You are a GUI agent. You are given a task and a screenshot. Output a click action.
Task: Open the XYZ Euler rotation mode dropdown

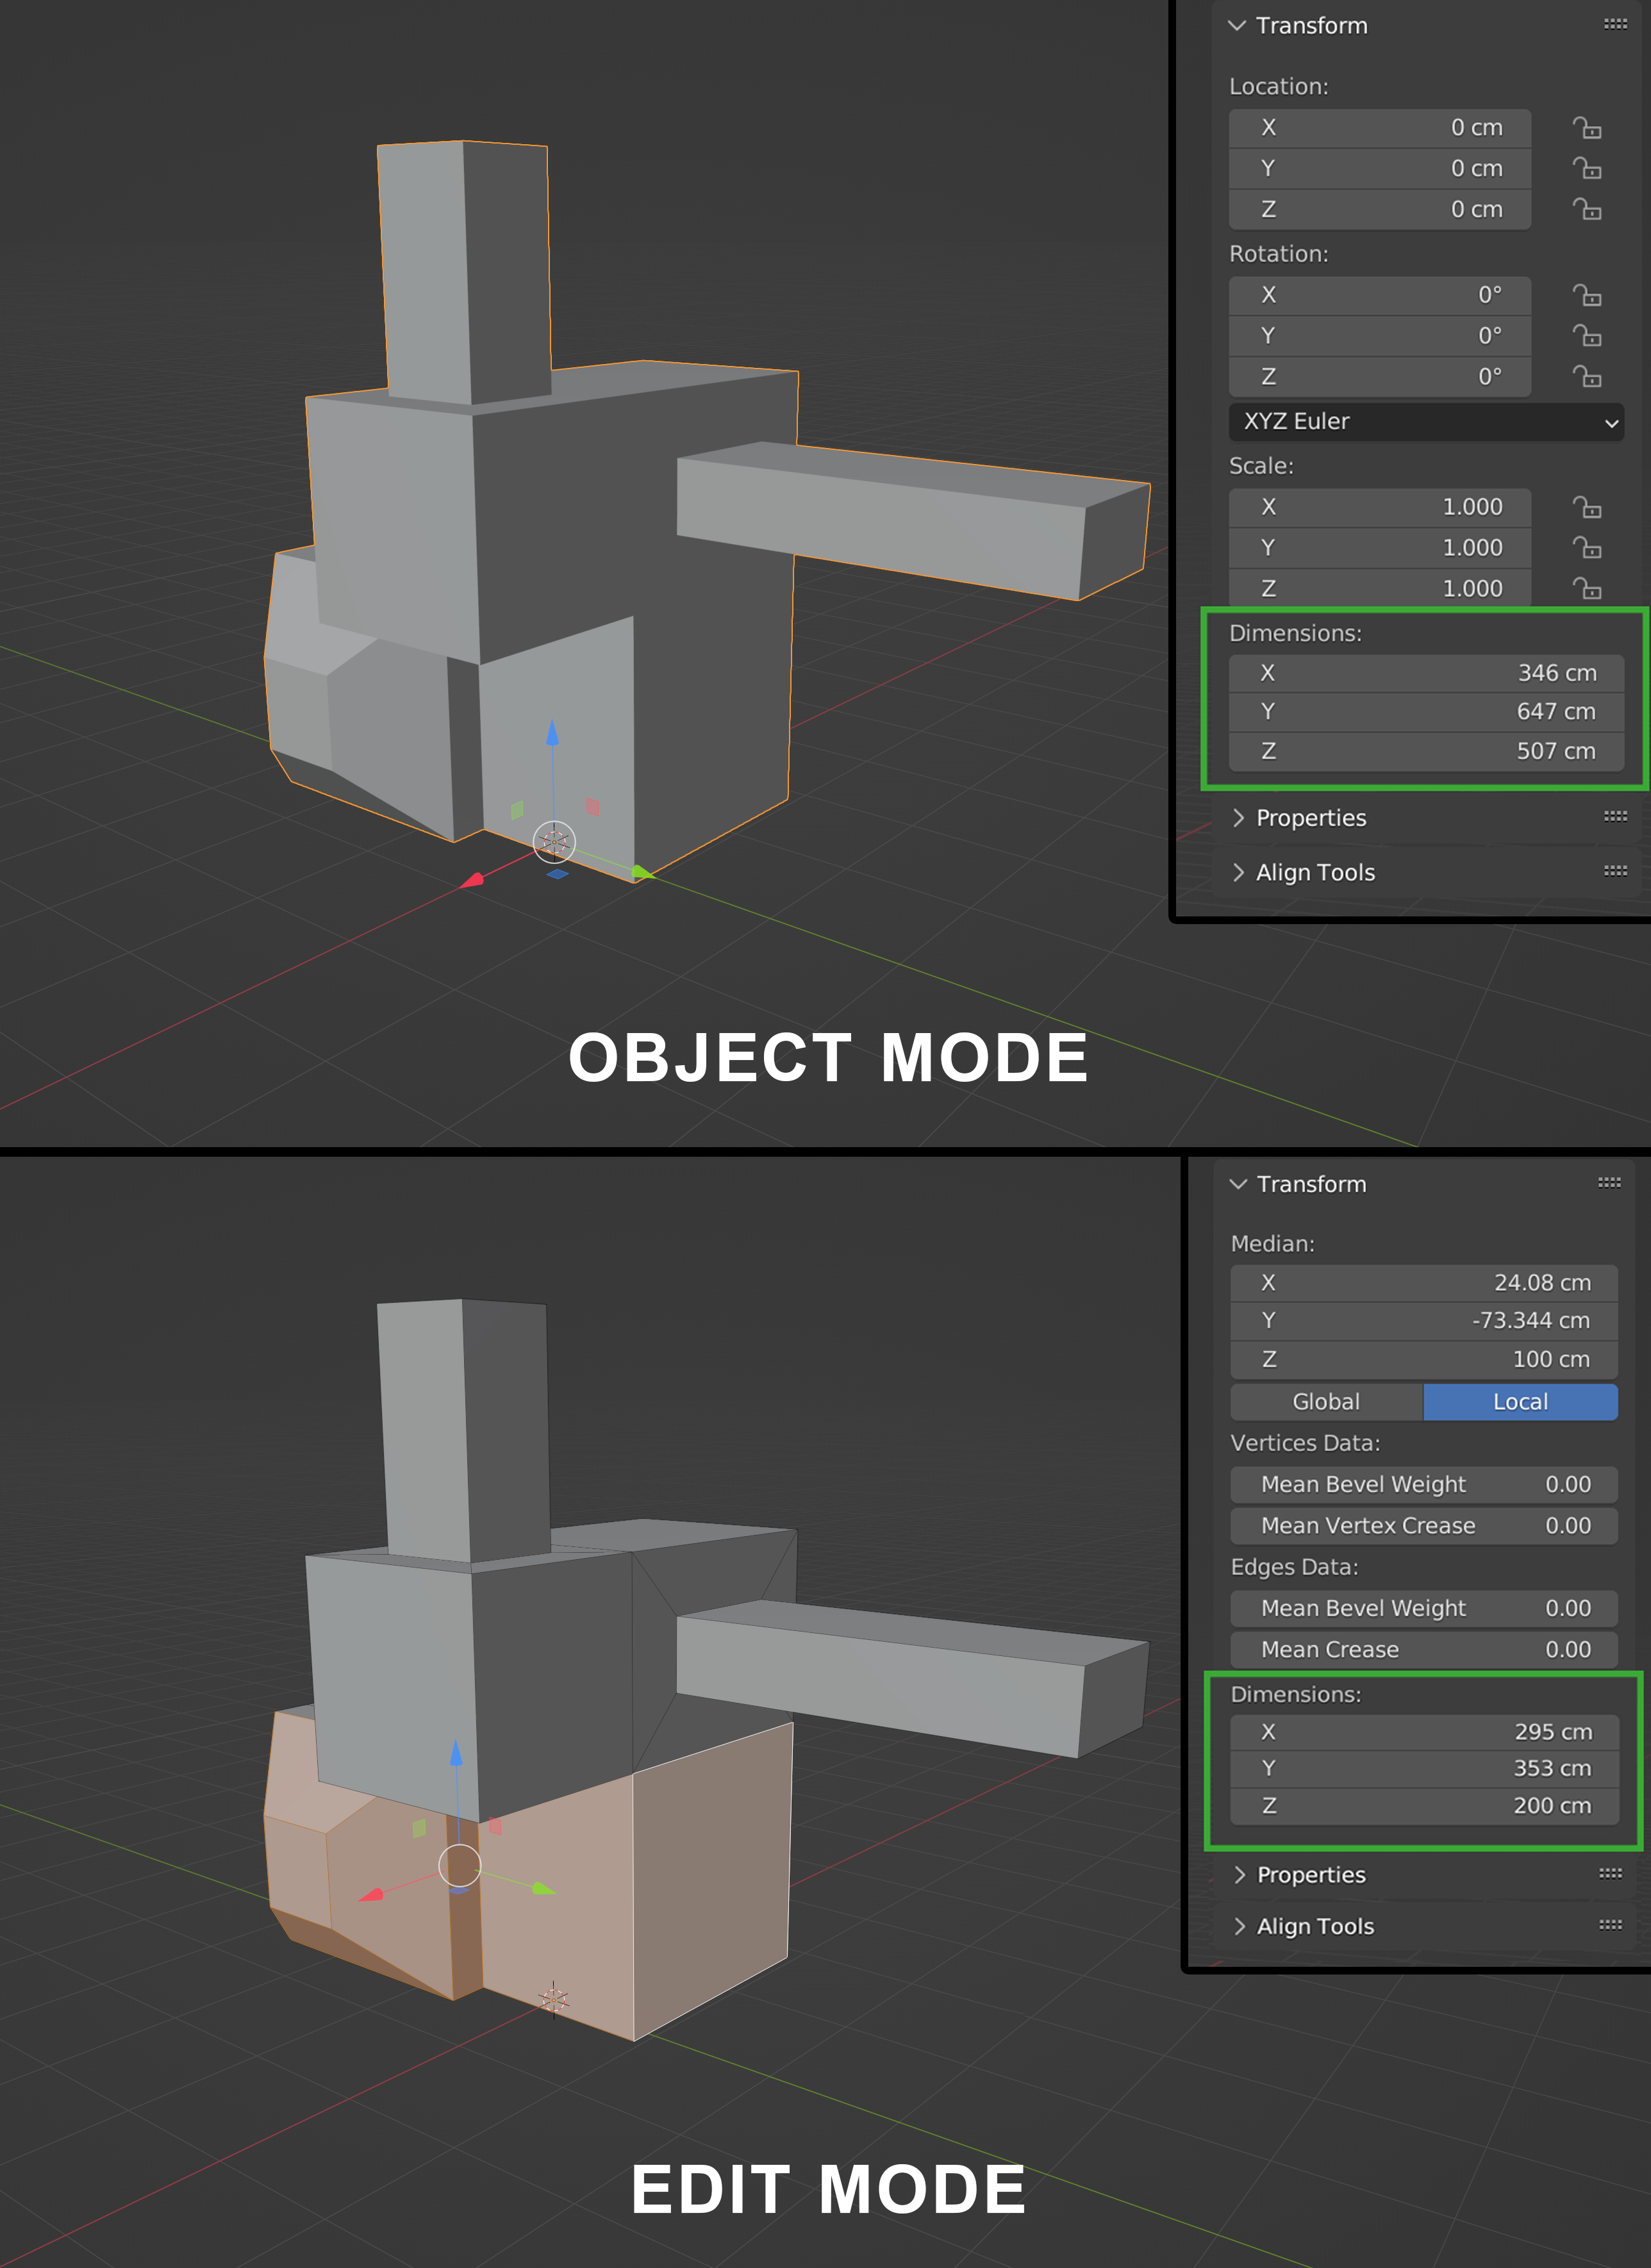pos(1426,421)
